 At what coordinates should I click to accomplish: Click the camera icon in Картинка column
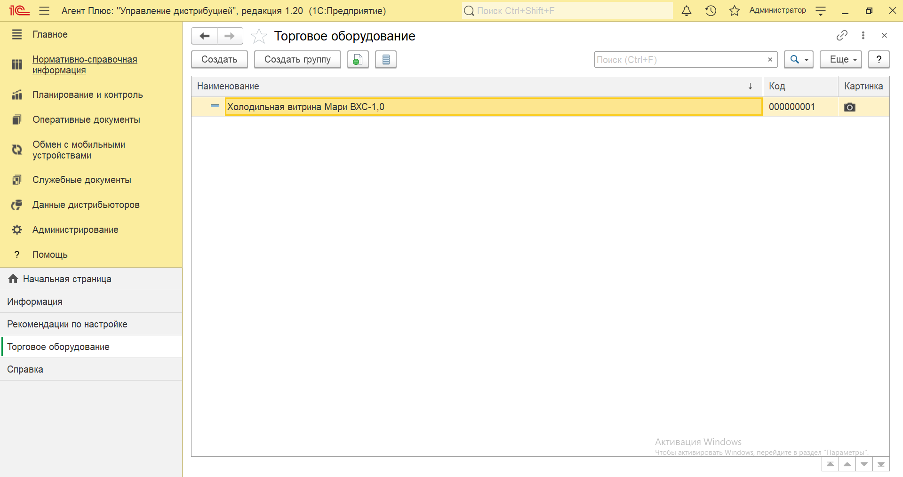[x=849, y=107]
